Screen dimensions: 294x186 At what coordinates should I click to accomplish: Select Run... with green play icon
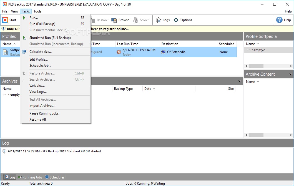(34, 18)
